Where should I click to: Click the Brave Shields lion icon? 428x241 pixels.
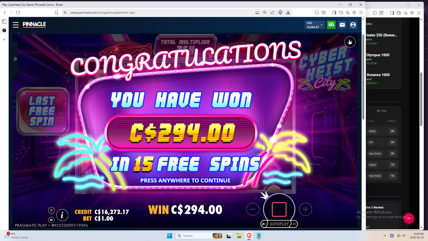(280, 12)
